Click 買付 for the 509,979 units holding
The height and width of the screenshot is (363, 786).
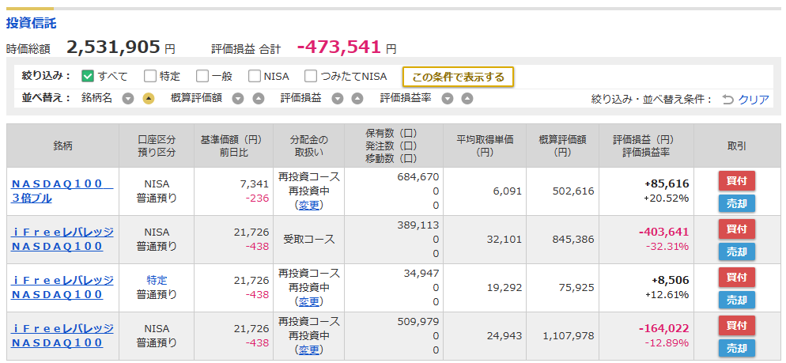pyautogui.click(x=736, y=325)
